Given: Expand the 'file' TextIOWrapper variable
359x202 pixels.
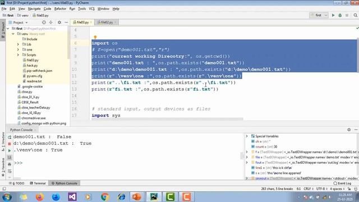Looking at the screenshot, I should pyautogui.click(x=247, y=157).
